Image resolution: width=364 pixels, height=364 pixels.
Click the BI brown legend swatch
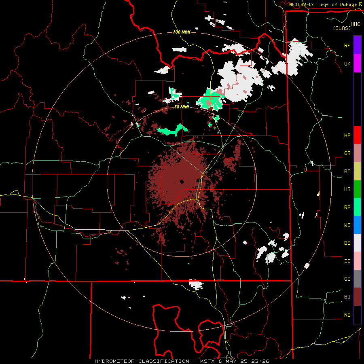pos(357,297)
